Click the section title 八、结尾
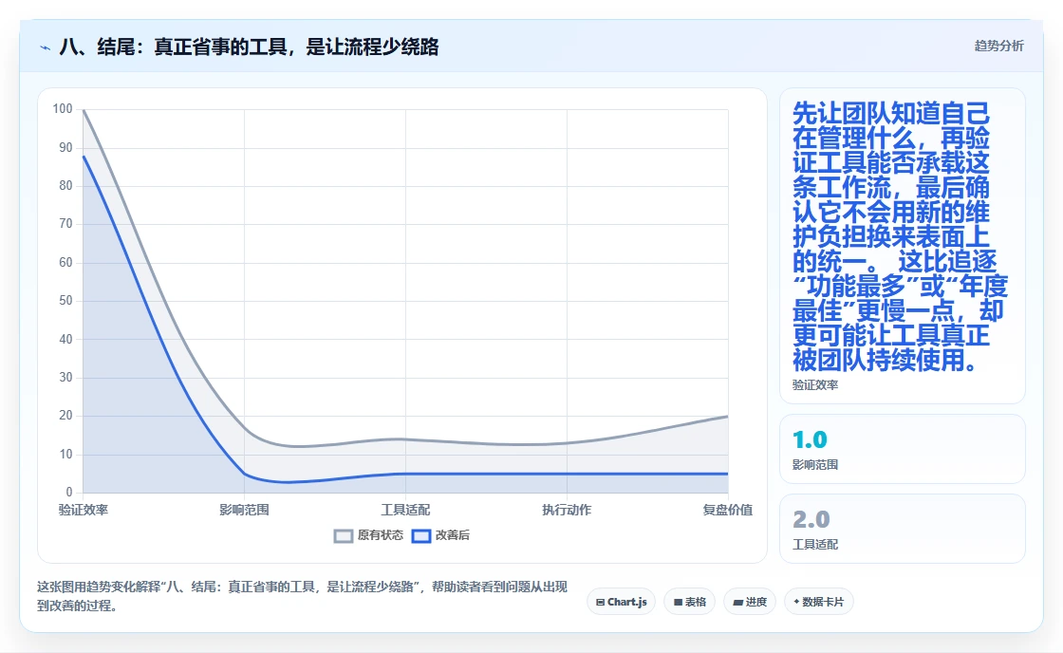Image resolution: width=1063 pixels, height=653 pixels. [249, 47]
